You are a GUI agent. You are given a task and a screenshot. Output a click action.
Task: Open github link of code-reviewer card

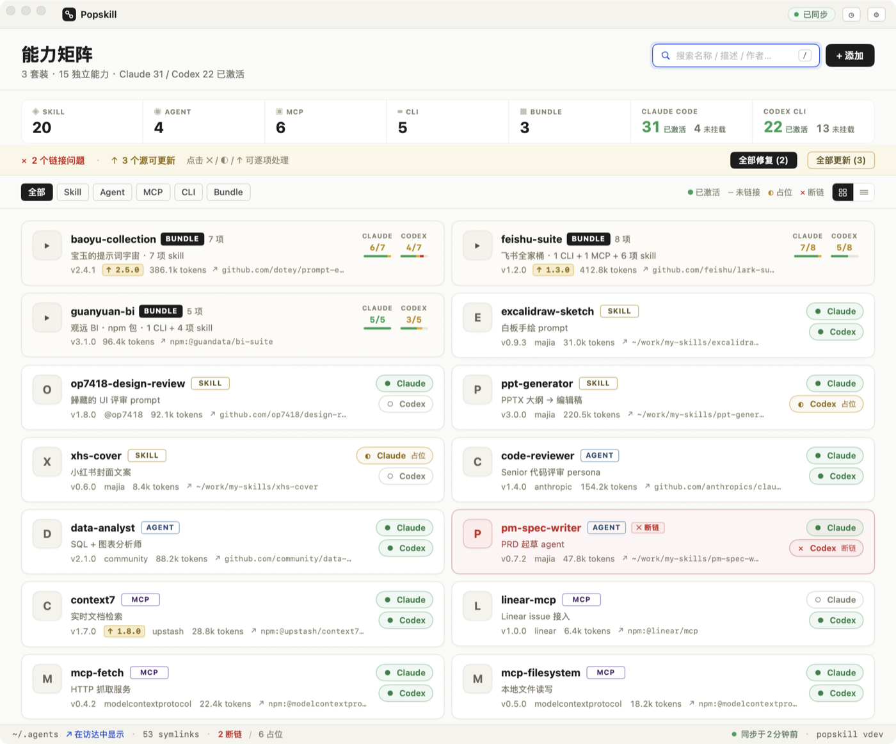pos(712,487)
